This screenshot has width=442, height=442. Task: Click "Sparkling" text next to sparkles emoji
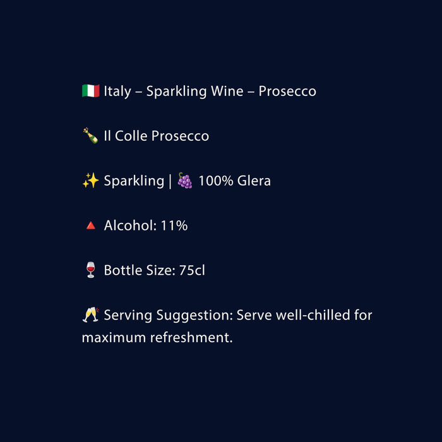click(134, 181)
